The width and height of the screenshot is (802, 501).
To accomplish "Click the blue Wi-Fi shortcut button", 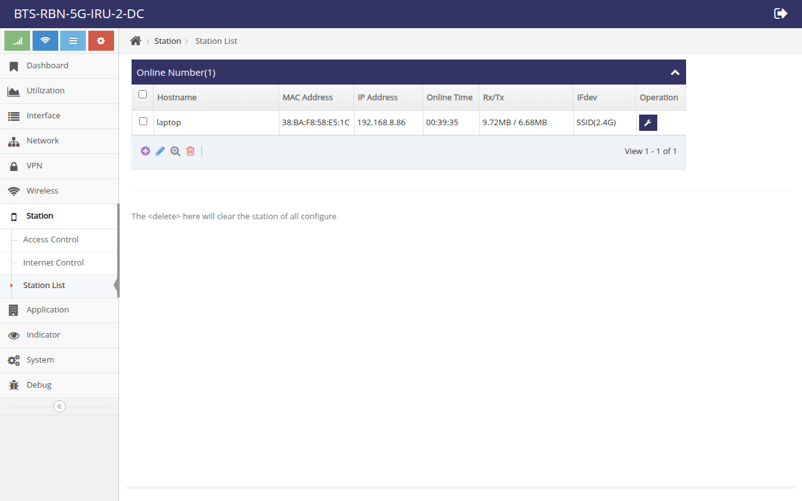I will pos(45,41).
